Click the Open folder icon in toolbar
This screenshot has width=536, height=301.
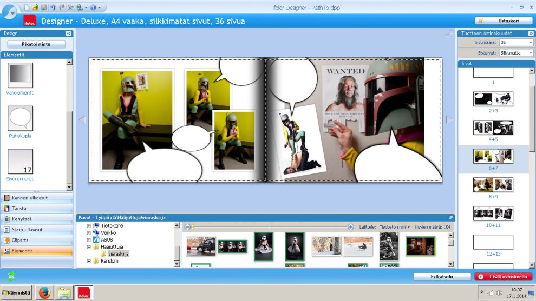tap(35, 8)
